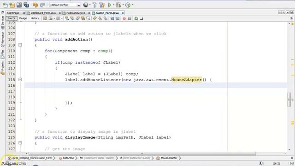Click vertical scrollbar down arrow
Viewport: 295px width, 166px height.
[289, 149]
